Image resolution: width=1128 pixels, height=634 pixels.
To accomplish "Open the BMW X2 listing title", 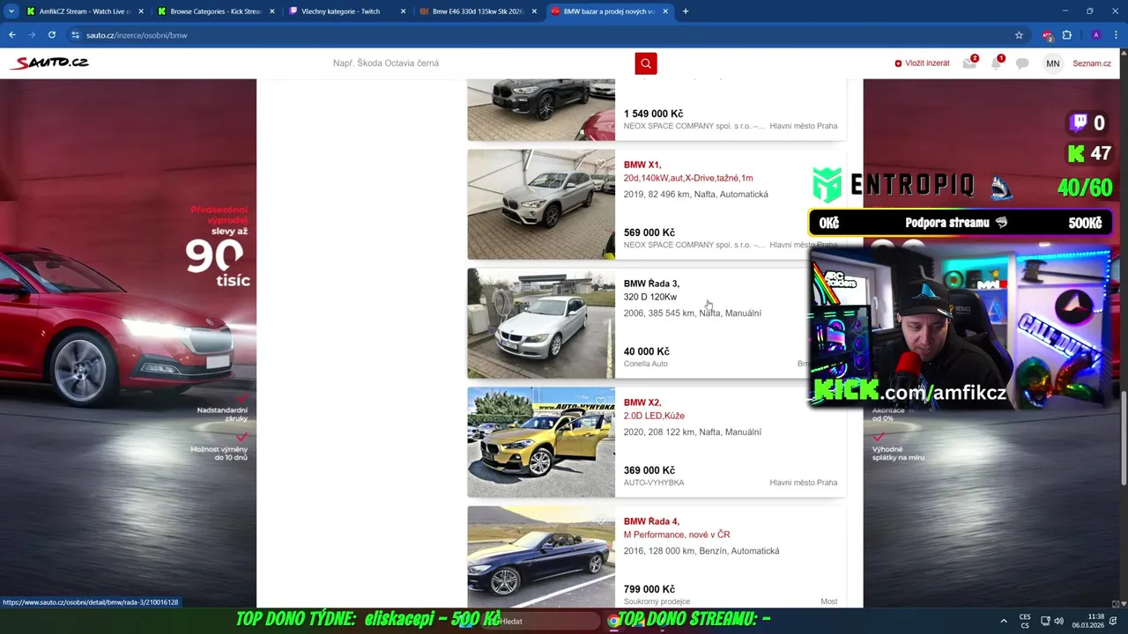I will [x=642, y=402].
